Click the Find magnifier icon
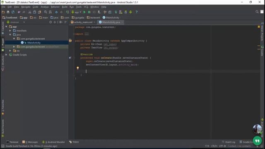This screenshot has width=265, height=149. tap(46, 12)
